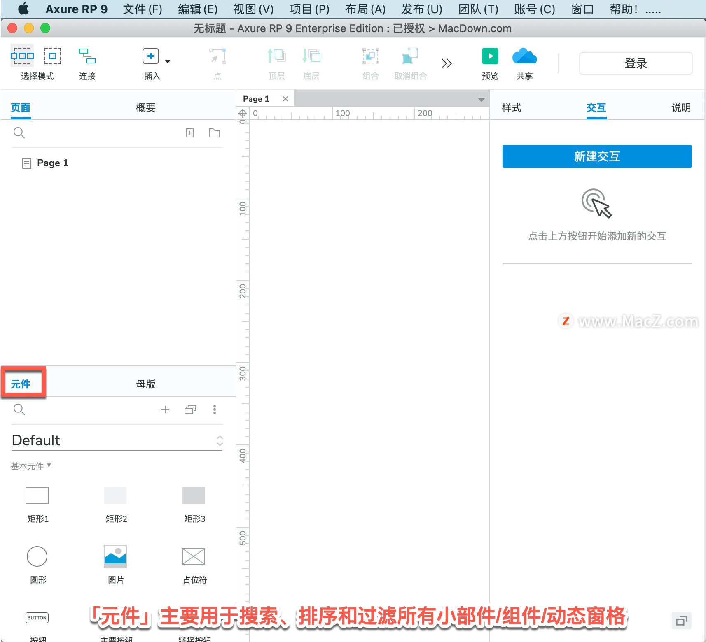Open the Insert tool dropdown arrow

(168, 62)
